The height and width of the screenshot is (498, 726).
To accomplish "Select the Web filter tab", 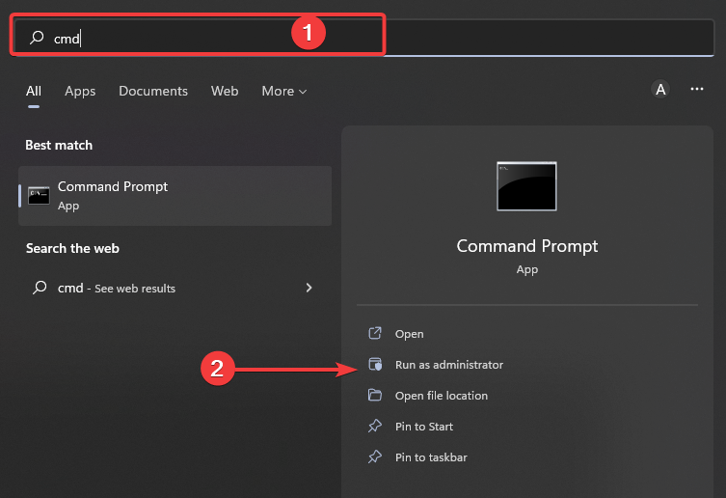I will 225,91.
